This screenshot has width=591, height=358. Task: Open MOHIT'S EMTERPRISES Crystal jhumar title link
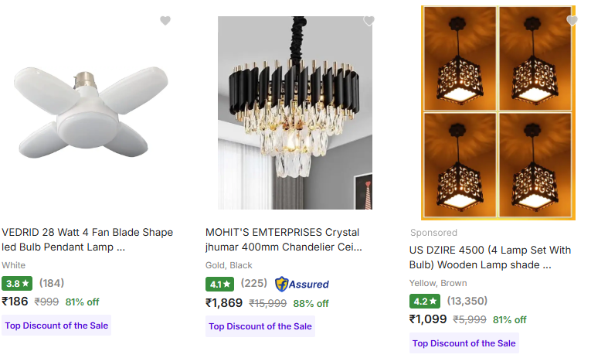(x=284, y=240)
